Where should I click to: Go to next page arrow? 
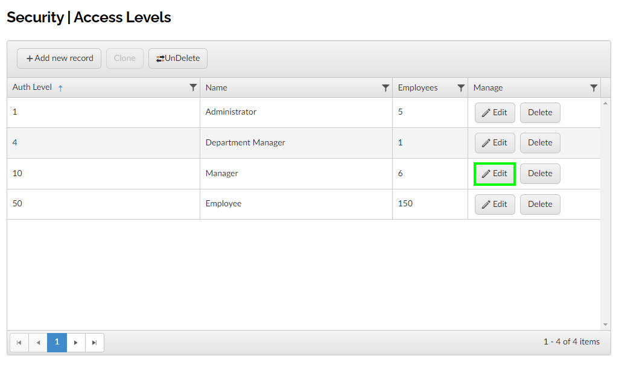tap(75, 342)
